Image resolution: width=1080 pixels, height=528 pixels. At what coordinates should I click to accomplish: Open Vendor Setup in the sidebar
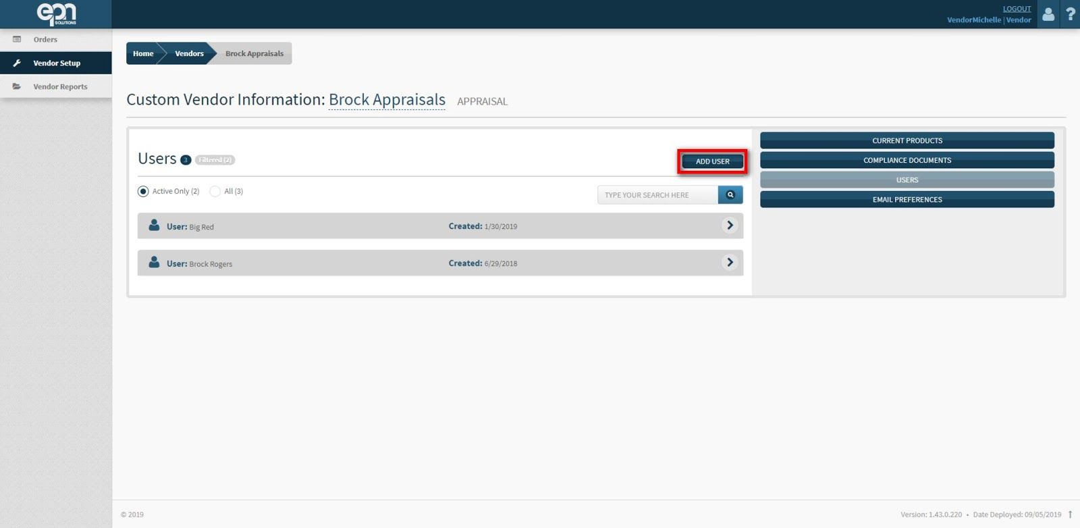[x=56, y=63]
